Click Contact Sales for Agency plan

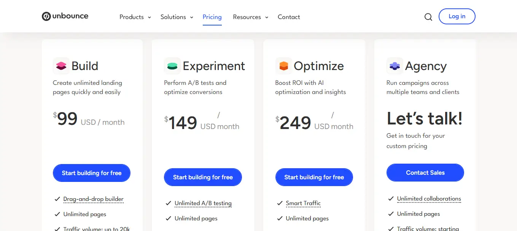(425, 173)
